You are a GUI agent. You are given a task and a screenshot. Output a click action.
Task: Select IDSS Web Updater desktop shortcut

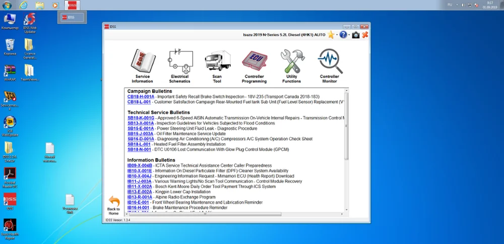coord(30,23)
